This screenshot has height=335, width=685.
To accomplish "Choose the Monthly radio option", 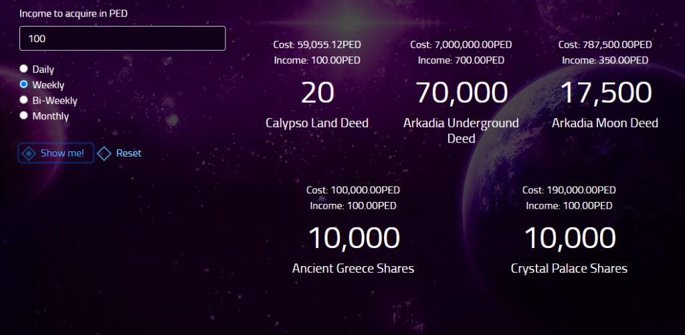I will click(x=24, y=116).
